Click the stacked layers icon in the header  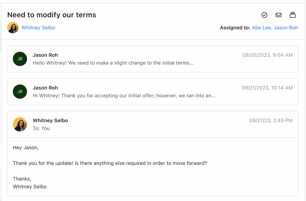tap(293, 15)
